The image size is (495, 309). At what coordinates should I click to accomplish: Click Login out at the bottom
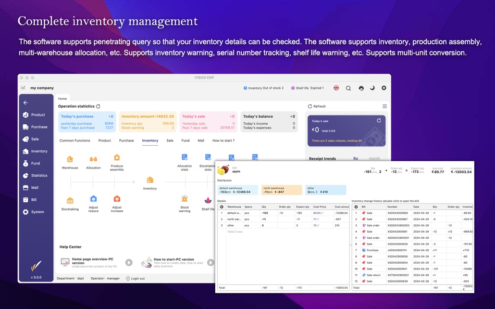point(135,278)
